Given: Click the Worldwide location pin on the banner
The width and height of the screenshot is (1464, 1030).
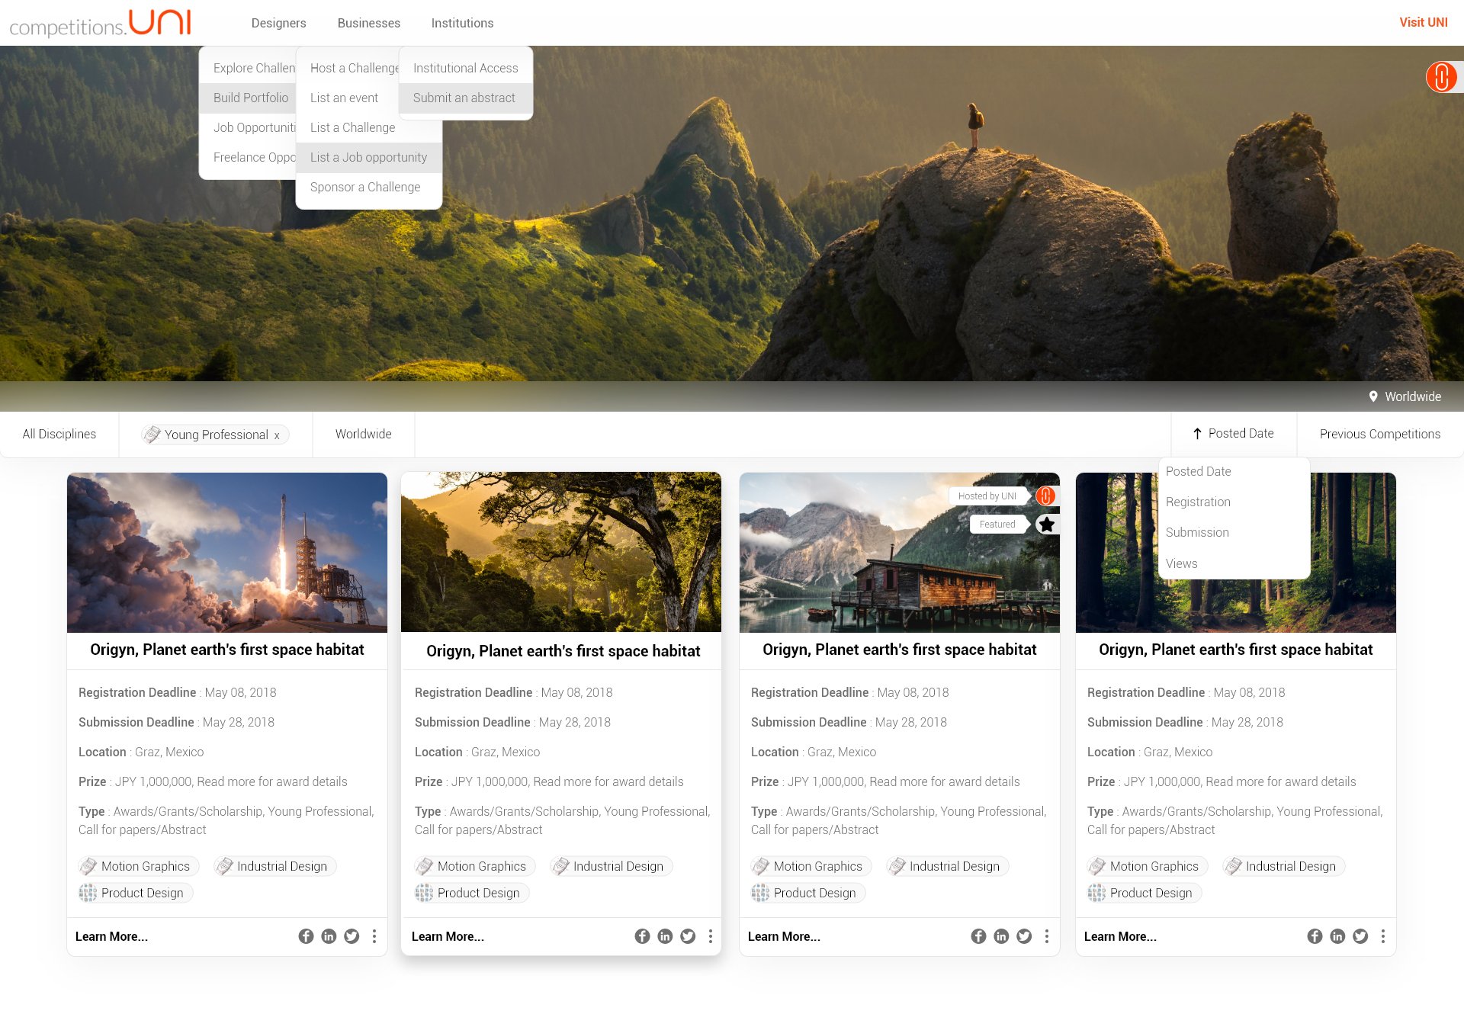Looking at the screenshot, I should click(1373, 396).
